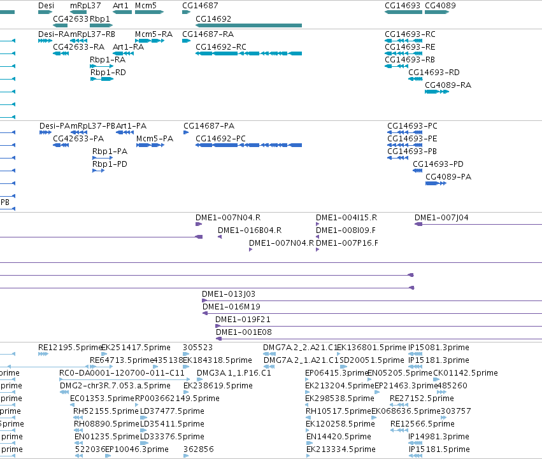Click transcript CG4089-RA

pyautogui.click(x=448, y=85)
